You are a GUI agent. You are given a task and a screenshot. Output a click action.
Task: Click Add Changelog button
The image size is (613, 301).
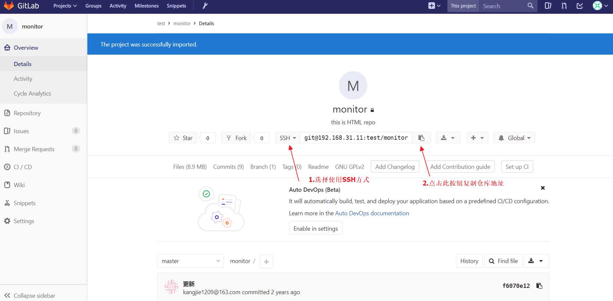click(395, 167)
